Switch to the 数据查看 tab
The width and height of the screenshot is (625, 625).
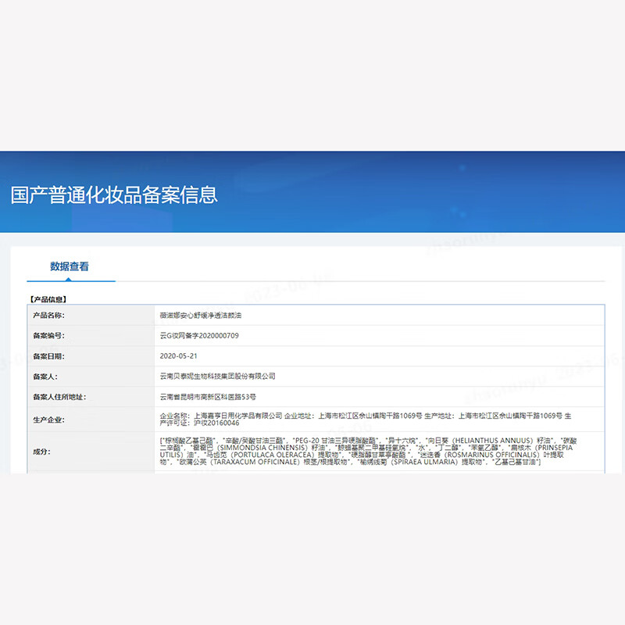[x=70, y=266]
